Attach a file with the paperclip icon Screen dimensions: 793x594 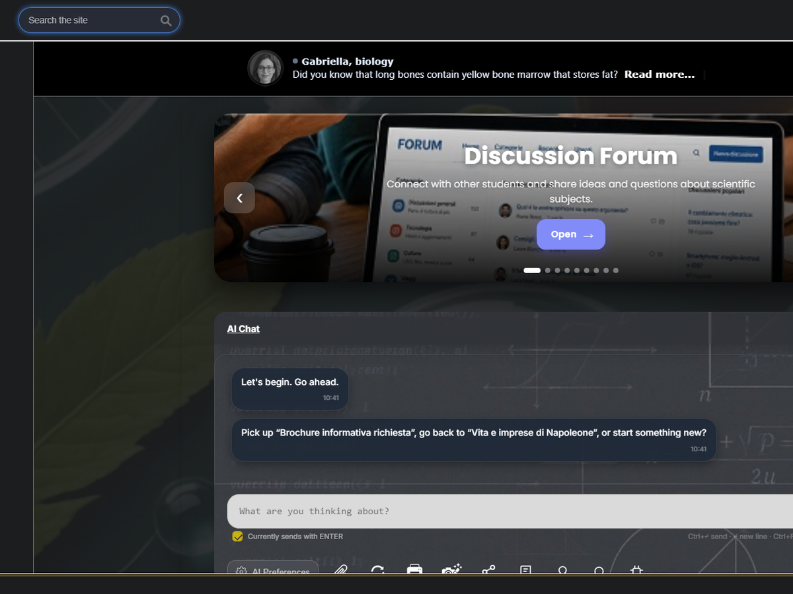(340, 570)
